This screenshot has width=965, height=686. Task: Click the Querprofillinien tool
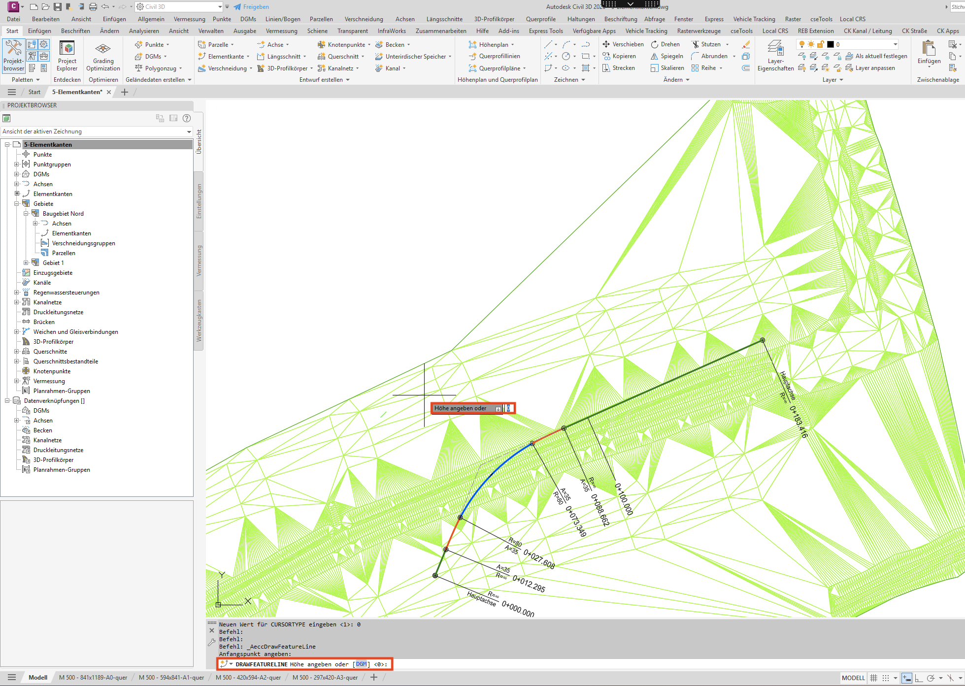point(494,56)
